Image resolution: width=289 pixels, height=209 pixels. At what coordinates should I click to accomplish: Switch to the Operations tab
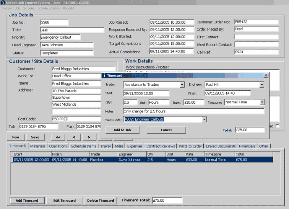point(58,146)
